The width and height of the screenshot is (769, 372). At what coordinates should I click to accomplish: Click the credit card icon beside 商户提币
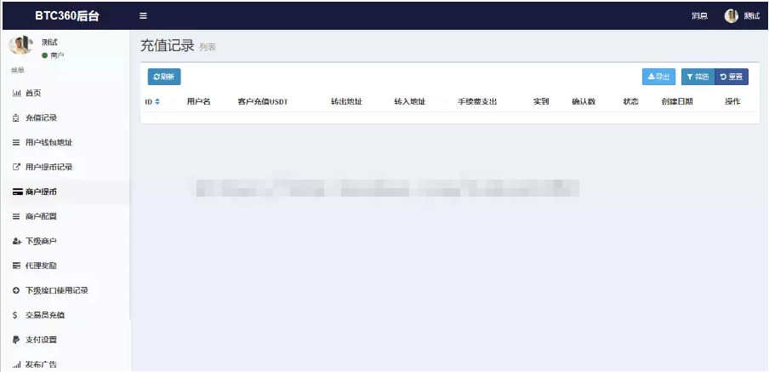pyautogui.click(x=18, y=192)
